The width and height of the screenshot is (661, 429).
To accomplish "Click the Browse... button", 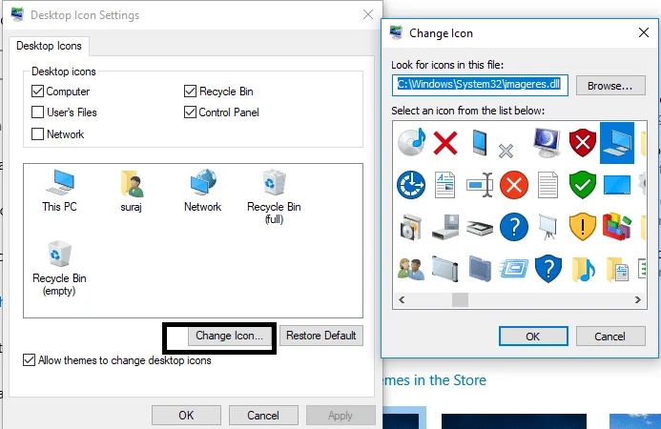I will [x=610, y=86].
